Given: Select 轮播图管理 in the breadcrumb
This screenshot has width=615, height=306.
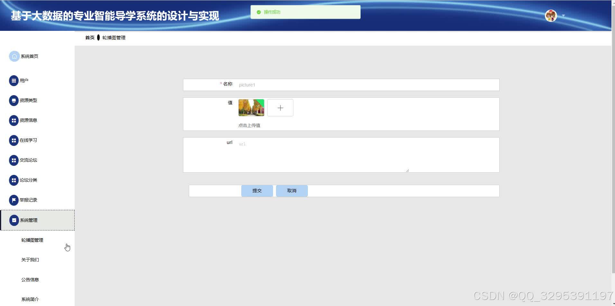Looking at the screenshot, I should point(114,38).
